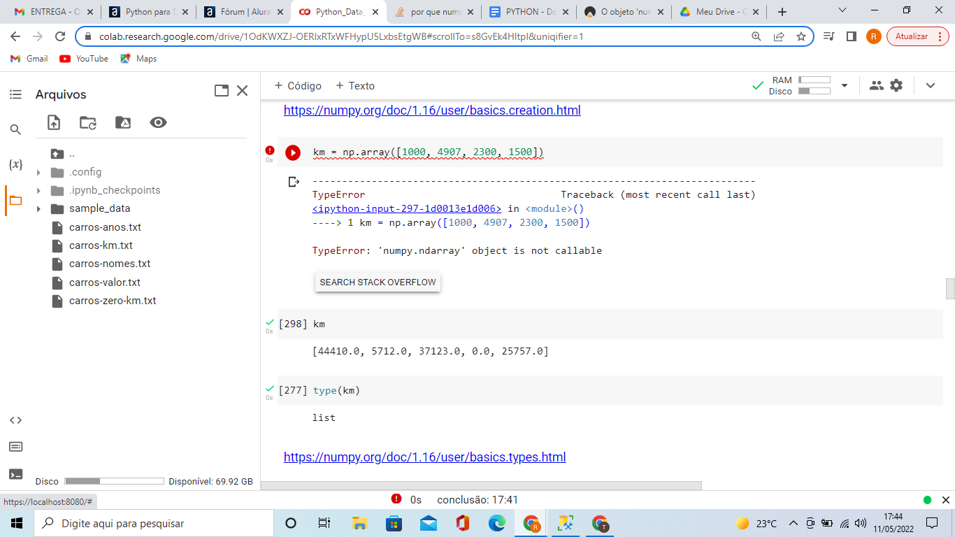Screen dimensions: 955x537
Task: Open the variables {x} panel
Action: click(x=15, y=165)
